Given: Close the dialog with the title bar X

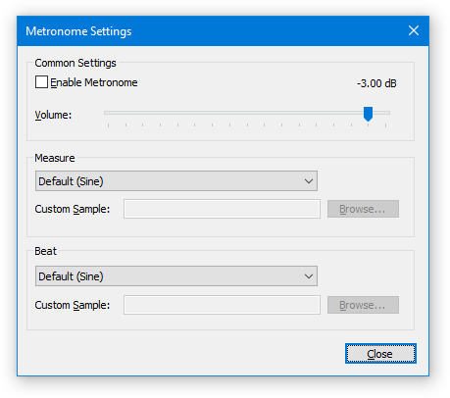Looking at the screenshot, I should point(414,30).
